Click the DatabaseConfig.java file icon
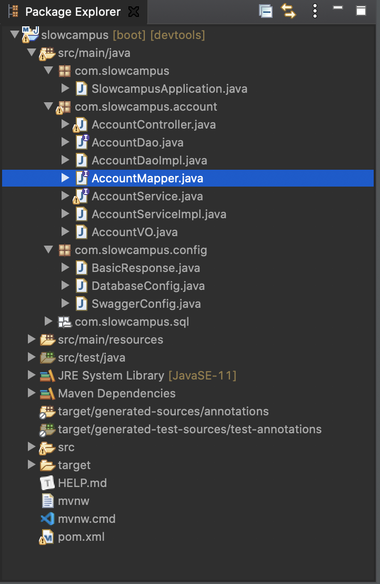Viewport: 380px width, 584px height. coord(82,286)
